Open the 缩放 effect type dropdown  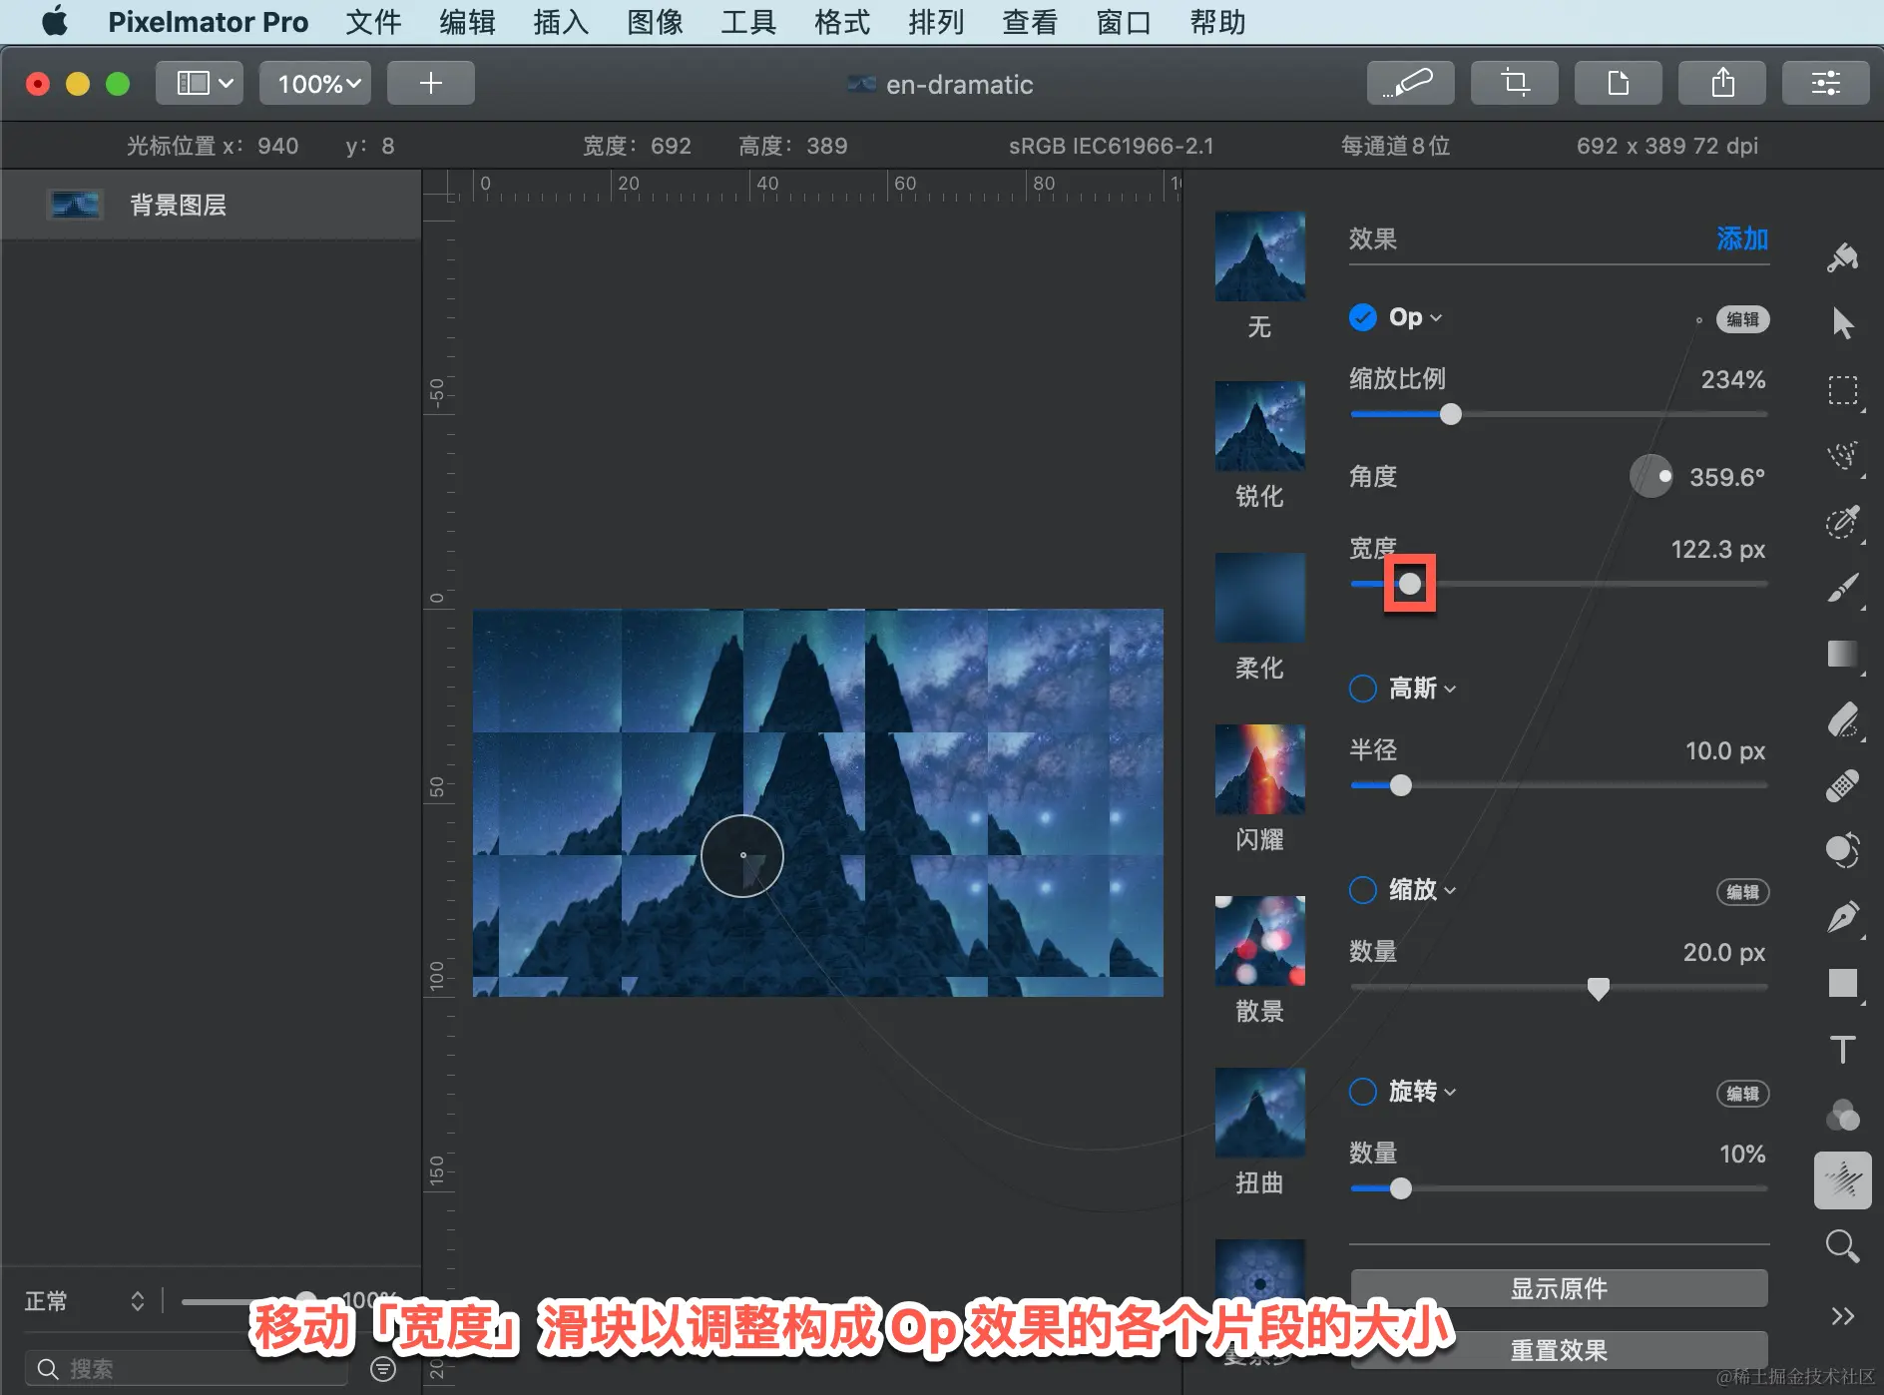pyautogui.click(x=1422, y=890)
